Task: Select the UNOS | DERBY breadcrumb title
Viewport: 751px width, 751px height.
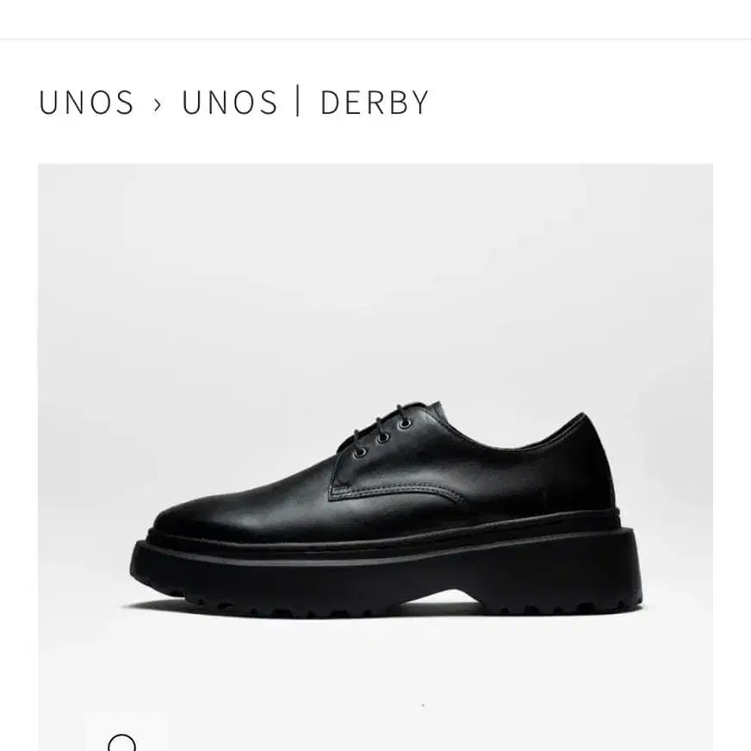Action: 305,102
